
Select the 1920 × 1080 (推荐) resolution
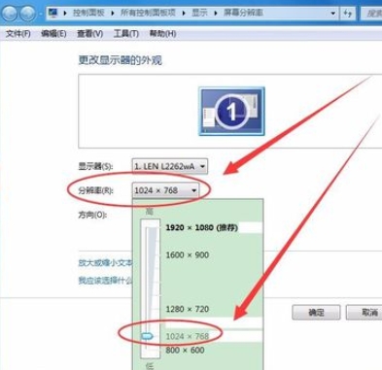202,227
